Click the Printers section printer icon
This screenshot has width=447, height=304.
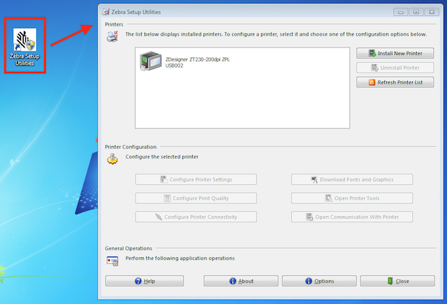click(112, 36)
